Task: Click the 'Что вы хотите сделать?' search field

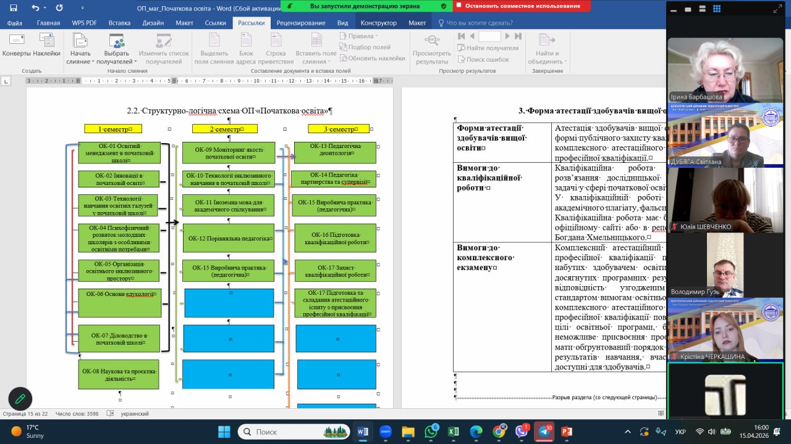Action: click(x=480, y=23)
